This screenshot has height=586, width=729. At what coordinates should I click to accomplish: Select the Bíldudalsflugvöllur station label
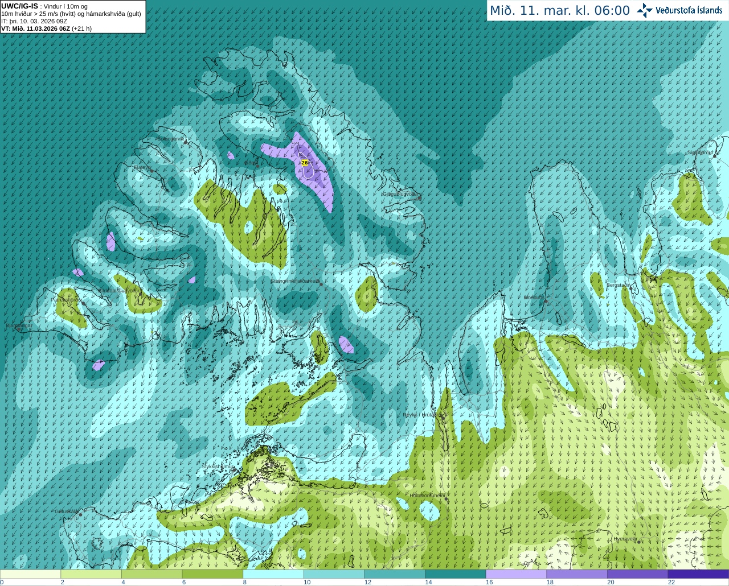click(x=118, y=291)
